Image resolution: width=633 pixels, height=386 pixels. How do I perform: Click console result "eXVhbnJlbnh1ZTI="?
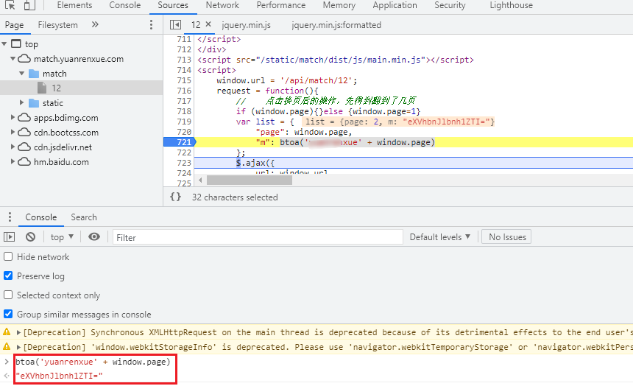click(60, 376)
